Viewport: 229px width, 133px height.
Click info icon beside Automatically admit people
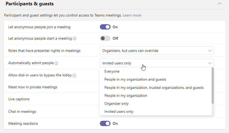coord(56,63)
